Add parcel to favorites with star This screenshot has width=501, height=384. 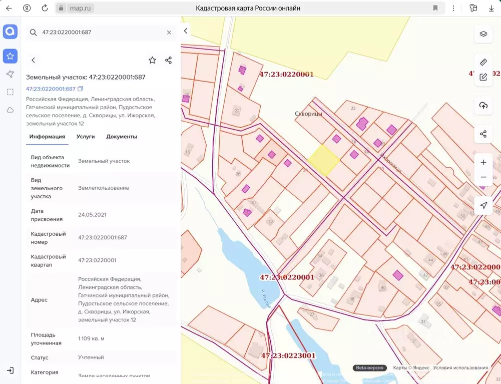pos(152,60)
